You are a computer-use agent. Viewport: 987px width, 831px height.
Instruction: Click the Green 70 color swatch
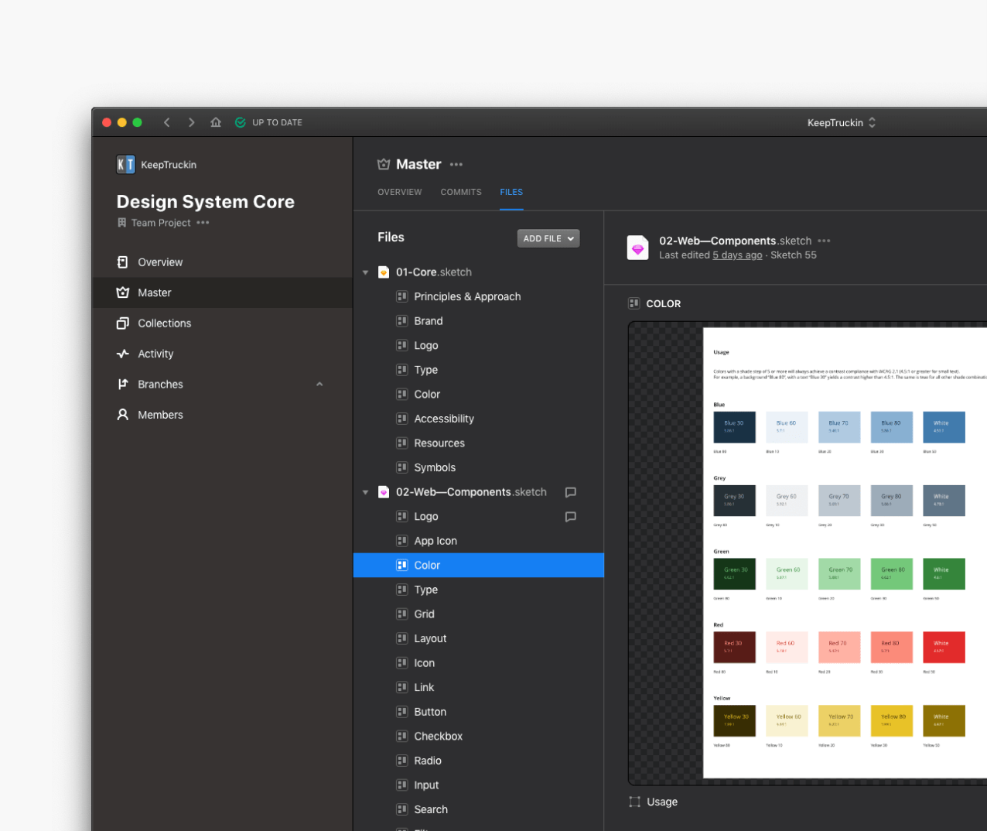839,574
